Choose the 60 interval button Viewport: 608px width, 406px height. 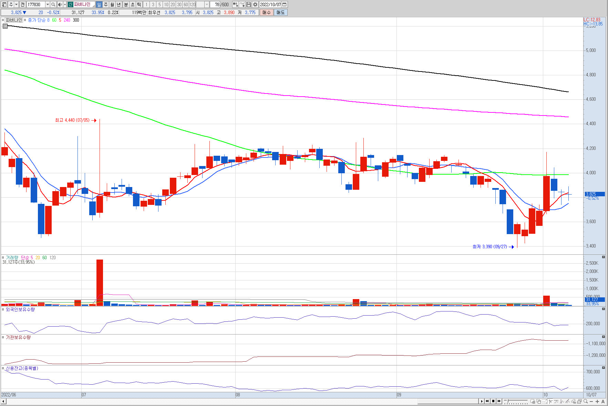186,4
